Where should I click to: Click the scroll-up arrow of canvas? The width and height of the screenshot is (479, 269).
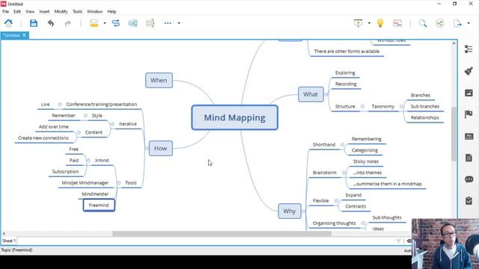(454, 43)
